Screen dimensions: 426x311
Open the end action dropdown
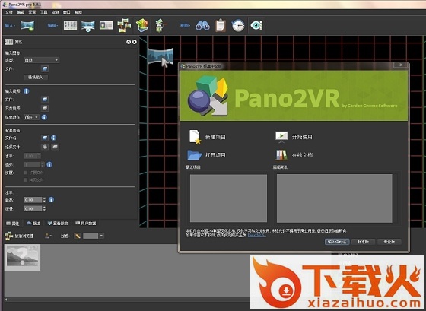[x=31, y=117]
